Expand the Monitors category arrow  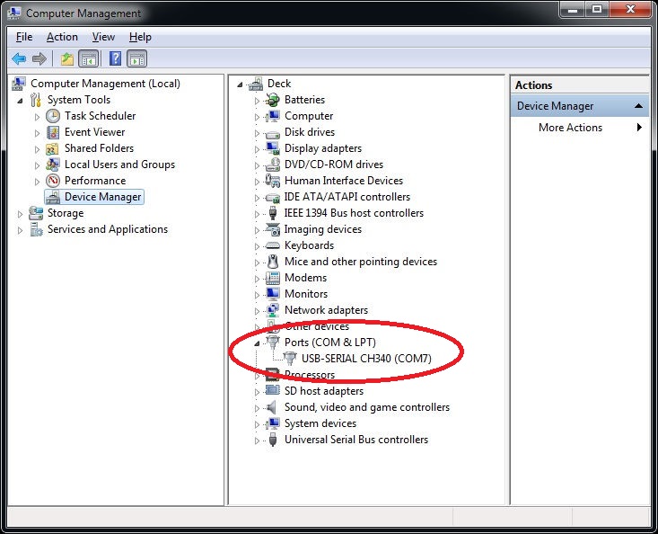[257, 295]
